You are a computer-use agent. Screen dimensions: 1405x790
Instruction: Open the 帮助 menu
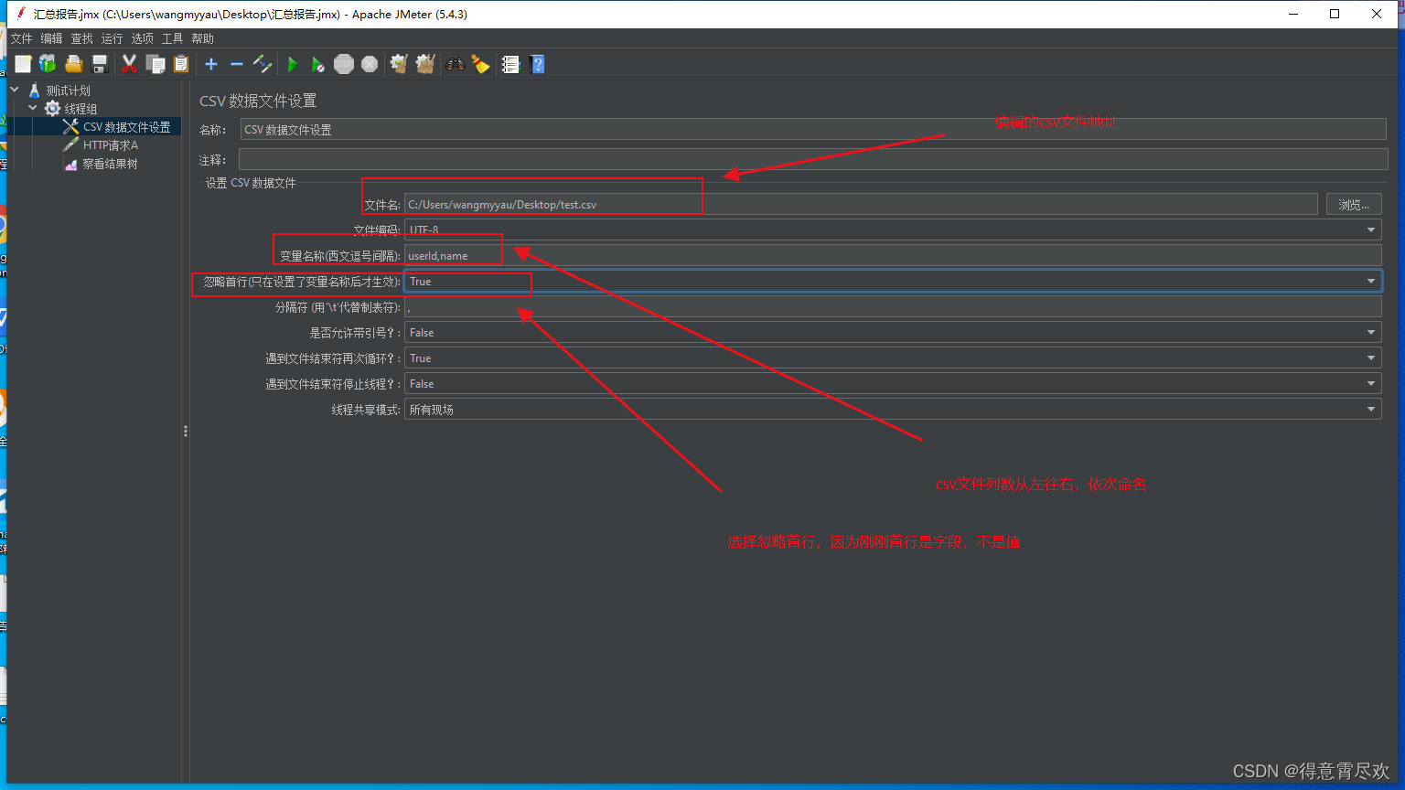(x=202, y=38)
